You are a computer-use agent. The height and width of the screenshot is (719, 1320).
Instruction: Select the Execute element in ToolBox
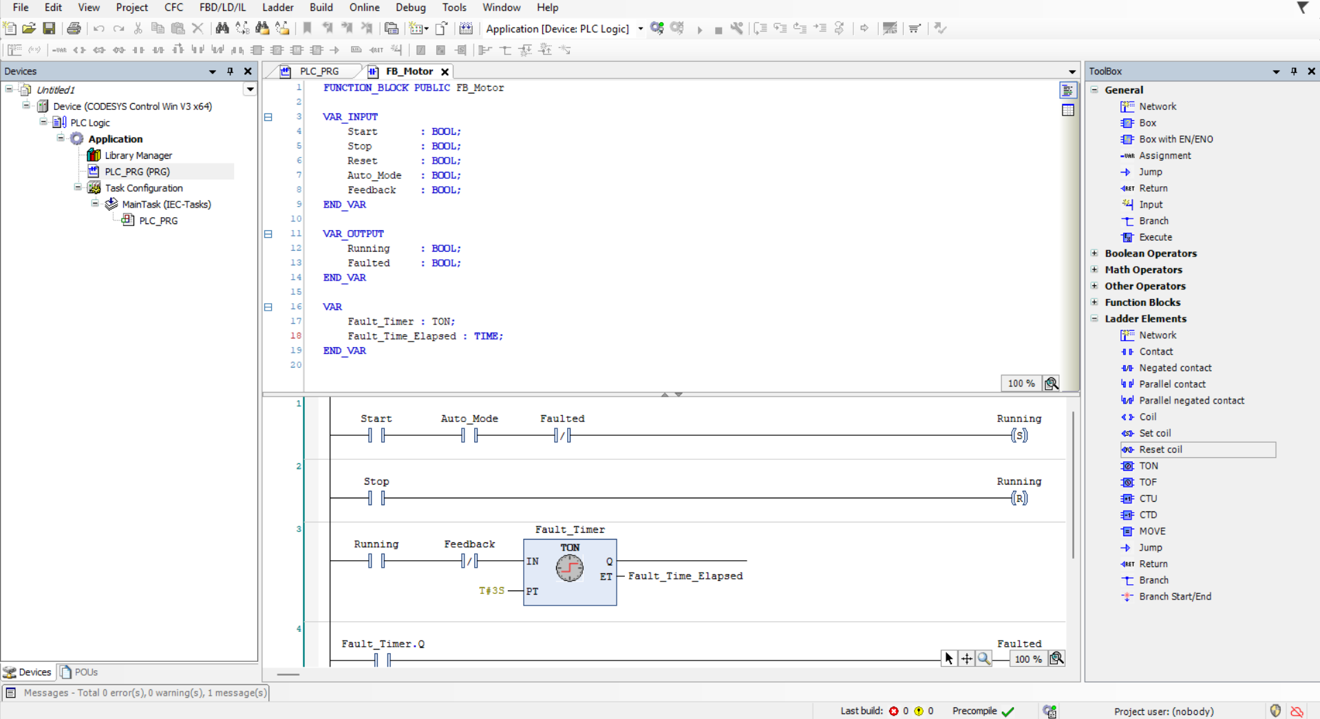(1155, 237)
